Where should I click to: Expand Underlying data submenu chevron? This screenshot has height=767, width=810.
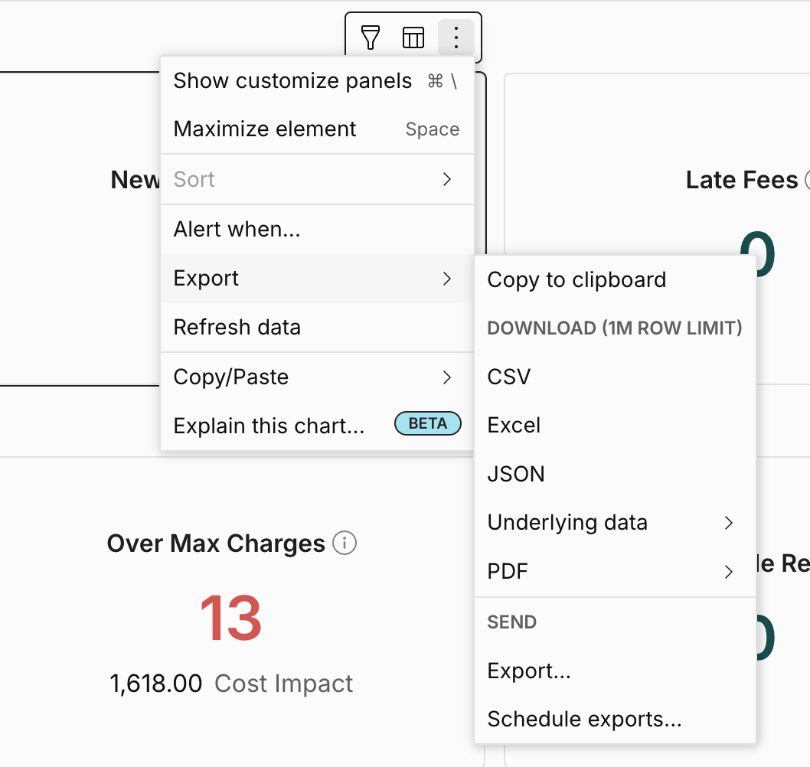(728, 523)
